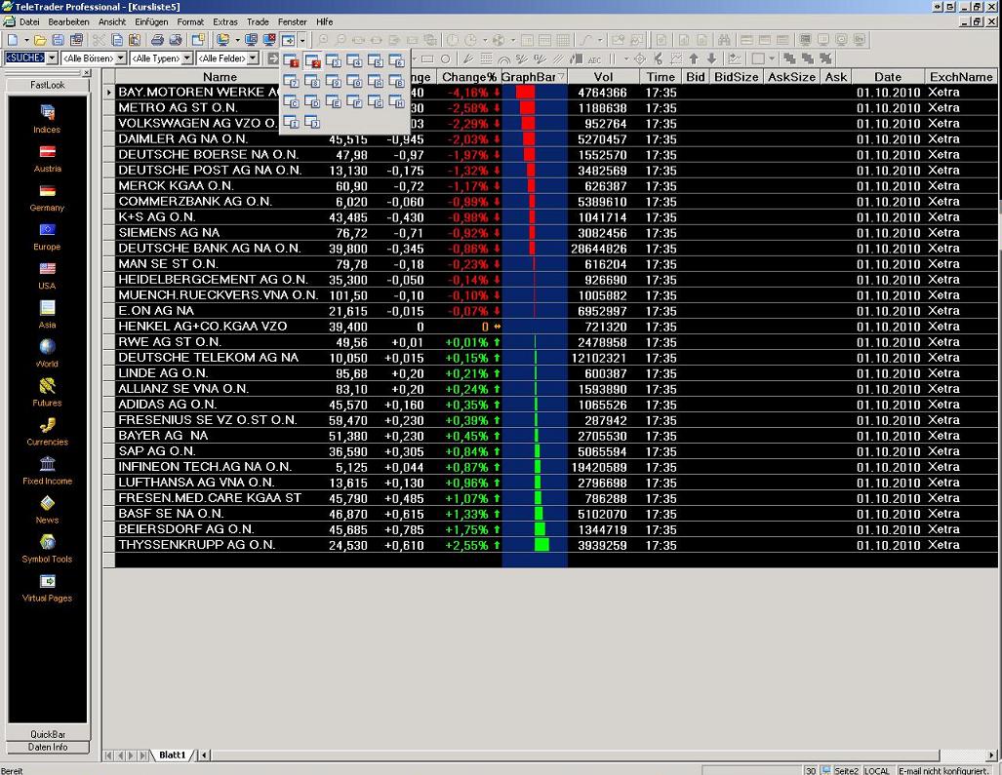Open the Einfügen menu
1002x775 pixels.
click(151, 21)
